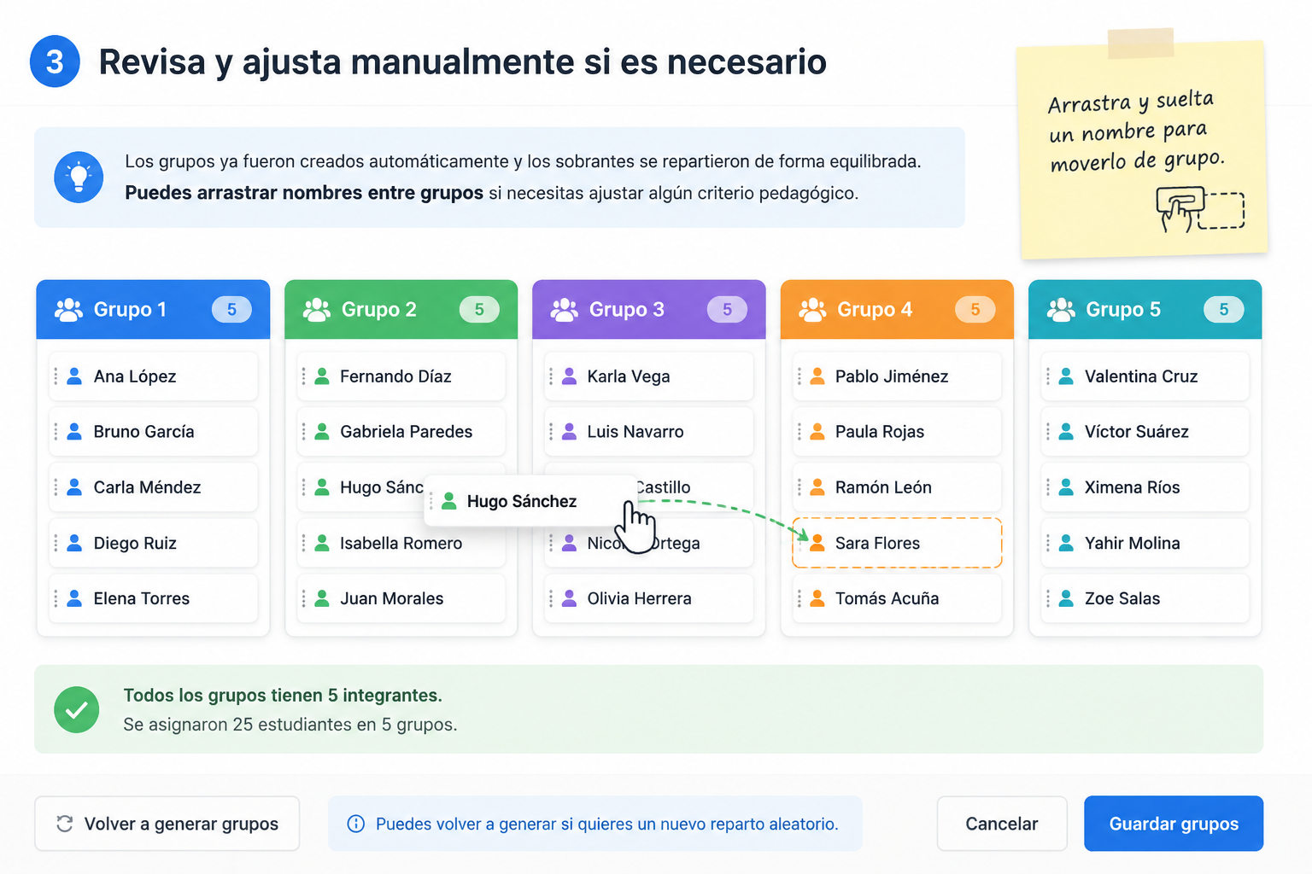The height and width of the screenshot is (874, 1312).
Task: Click the Grupo 2 people icon
Action: click(x=317, y=309)
